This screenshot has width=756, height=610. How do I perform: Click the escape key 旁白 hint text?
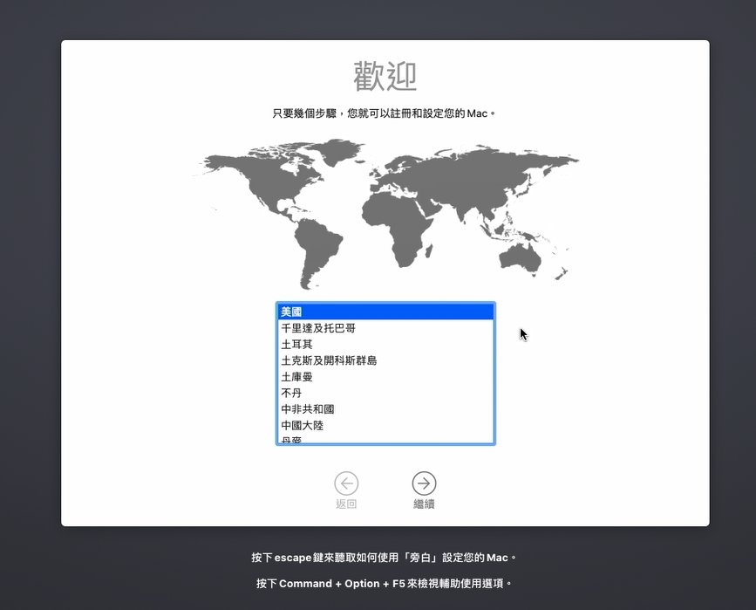[385, 558]
